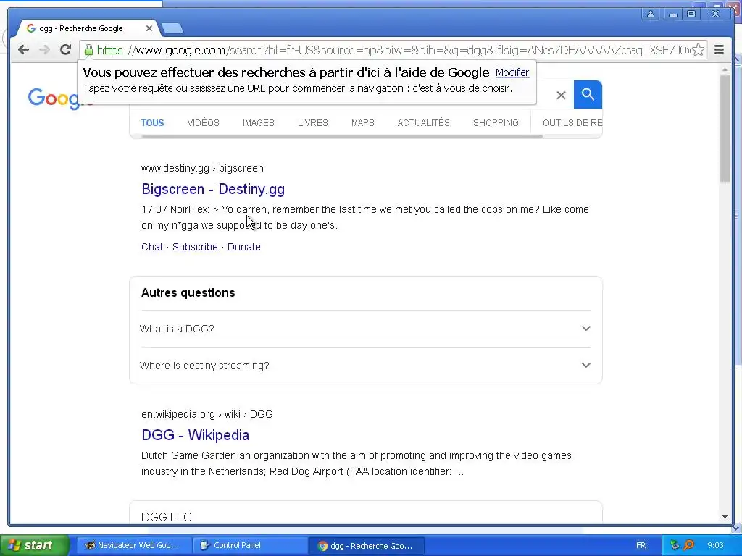742x556 pixels.
Task: Go back with browser back arrow
Action: point(23,50)
